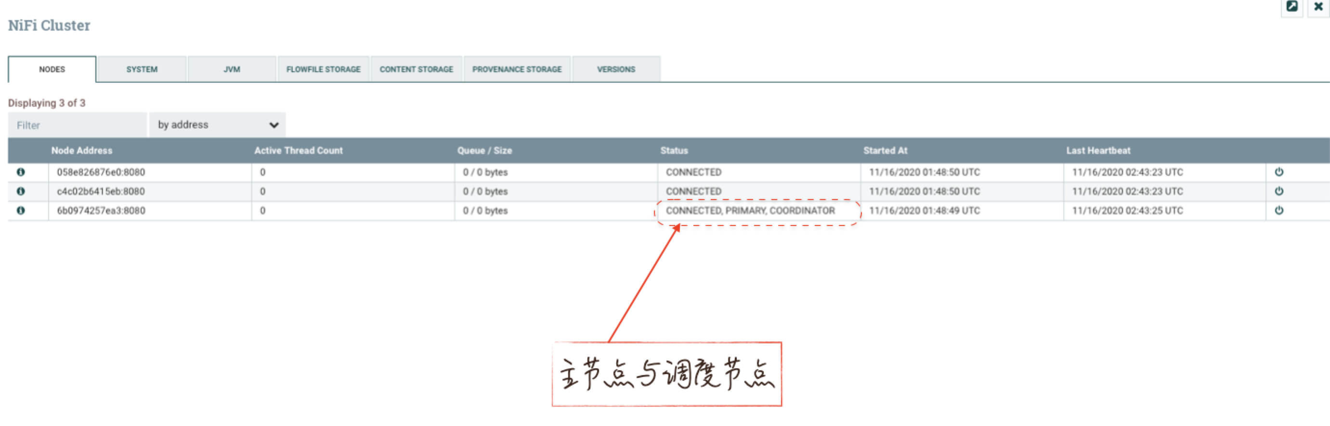Click started-at time of node 058e826876e0

[924, 172]
